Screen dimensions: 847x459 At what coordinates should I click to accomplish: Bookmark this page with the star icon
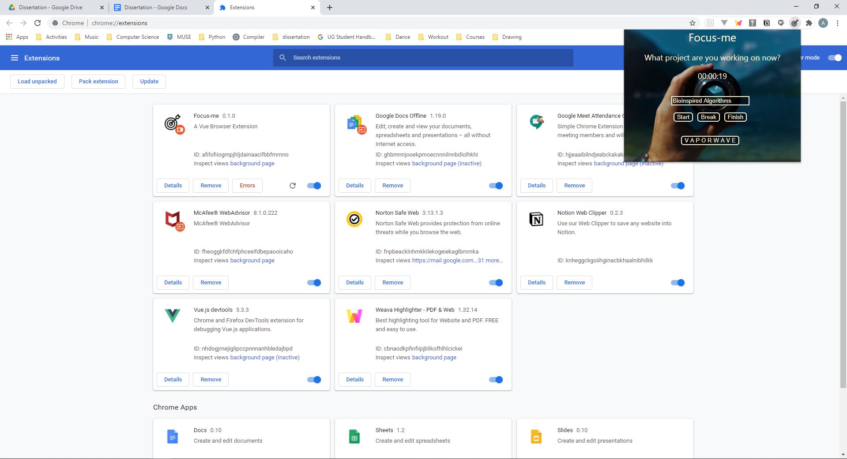coord(693,23)
